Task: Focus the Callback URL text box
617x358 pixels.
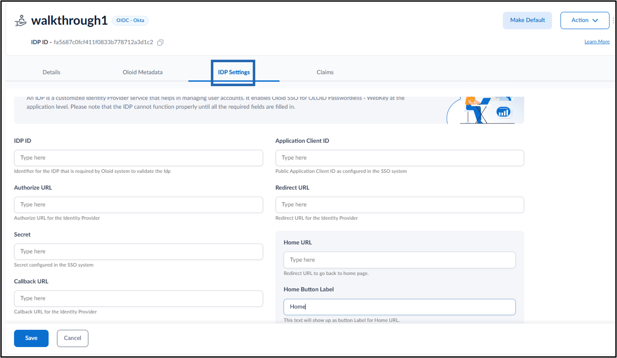Action: click(x=139, y=298)
